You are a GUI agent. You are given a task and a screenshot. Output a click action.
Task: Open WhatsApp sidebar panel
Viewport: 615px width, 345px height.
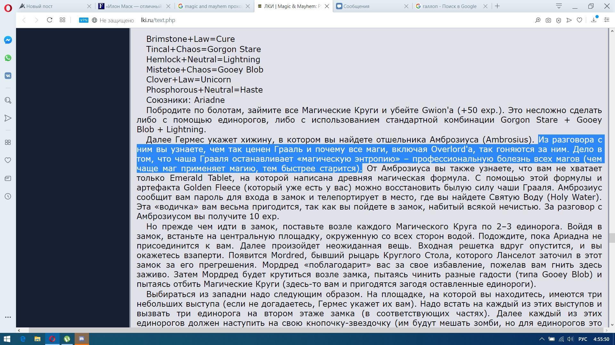(8, 58)
